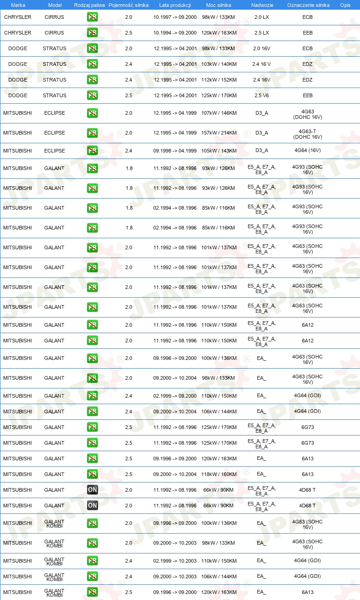Click fuel icon for Galant 2.4 02.1999 -> 09.2000 row

(92, 396)
